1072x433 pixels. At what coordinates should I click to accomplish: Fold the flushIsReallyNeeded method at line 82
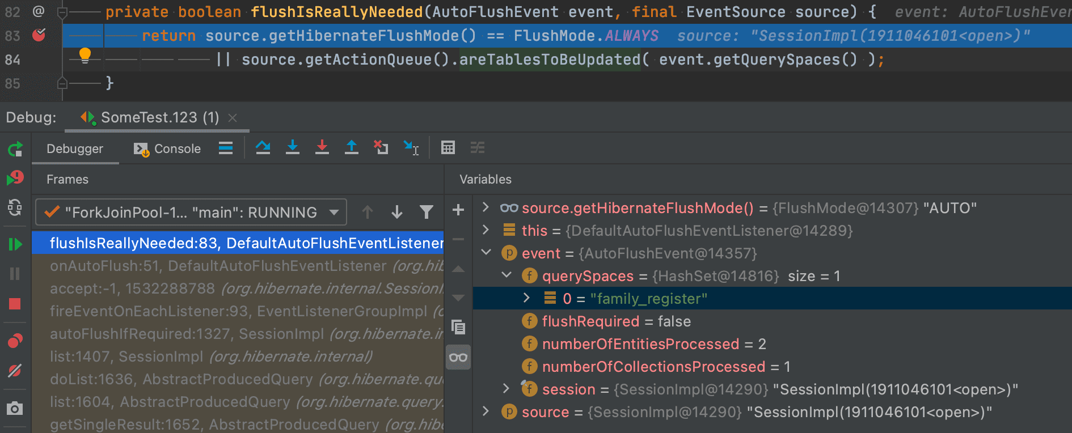tap(62, 12)
